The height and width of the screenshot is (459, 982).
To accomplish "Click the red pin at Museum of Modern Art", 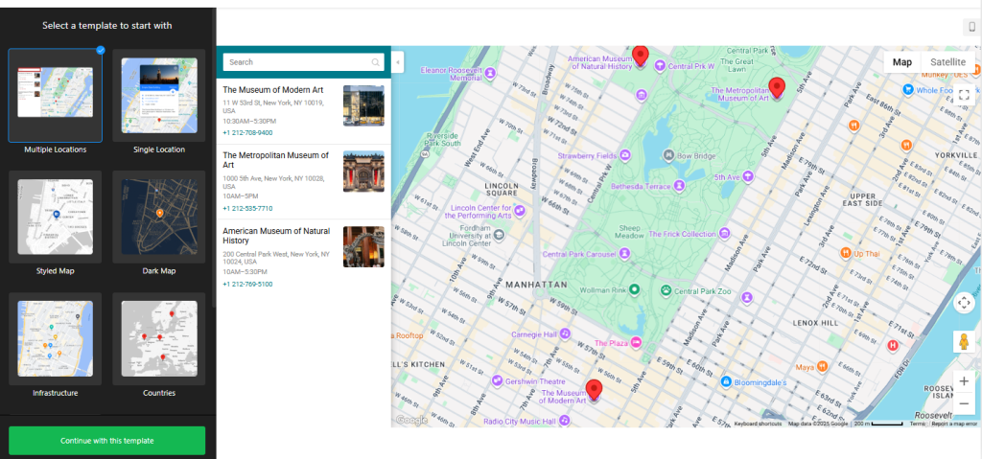I will point(594,388).
